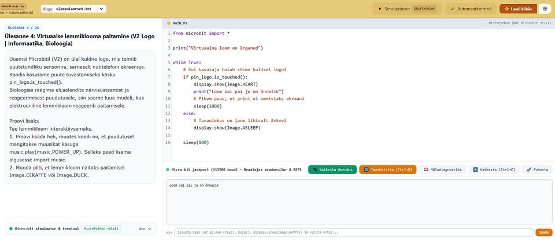Click the '# Pikem paus' comment line
This screenshot has height=240, width=555.
click(x=249, y=99)
